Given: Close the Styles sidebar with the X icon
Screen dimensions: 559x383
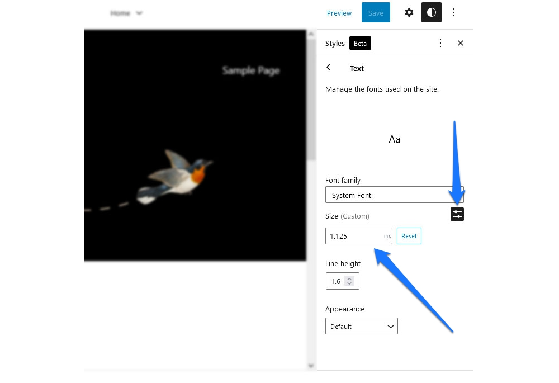Looking at the screenshot, I should pyautogui.click(x=461, y=43).
